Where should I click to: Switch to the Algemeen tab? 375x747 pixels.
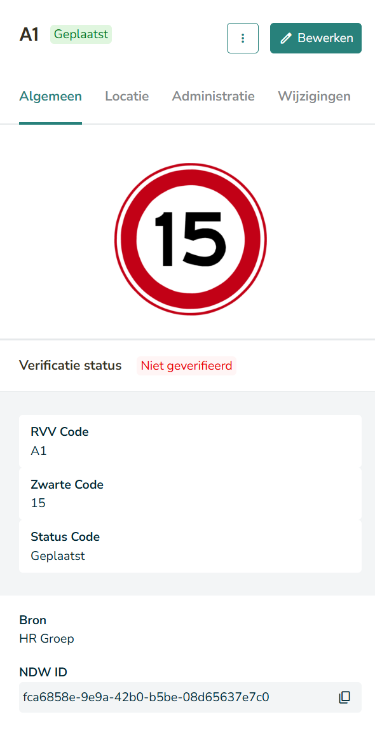pos(50,96)
